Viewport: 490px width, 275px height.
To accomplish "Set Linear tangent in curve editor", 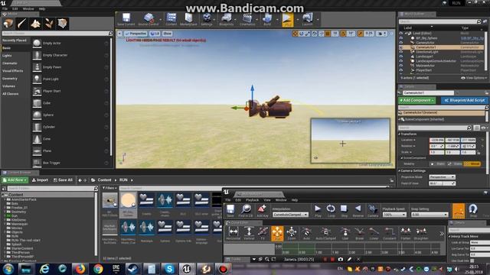I will pos(374,233).
